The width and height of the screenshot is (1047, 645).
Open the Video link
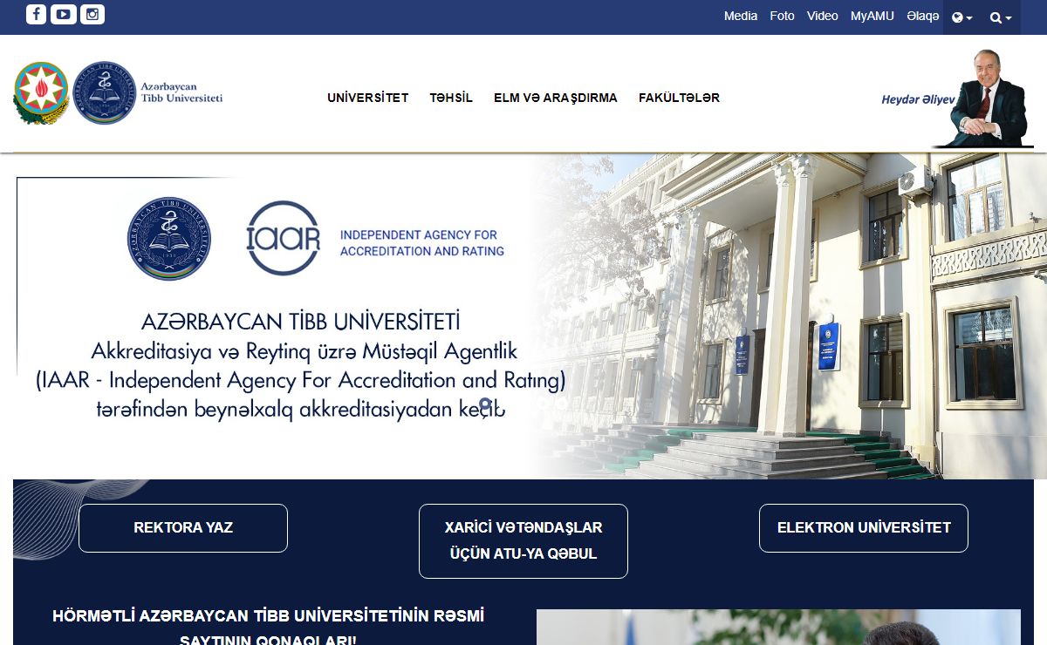822,16
